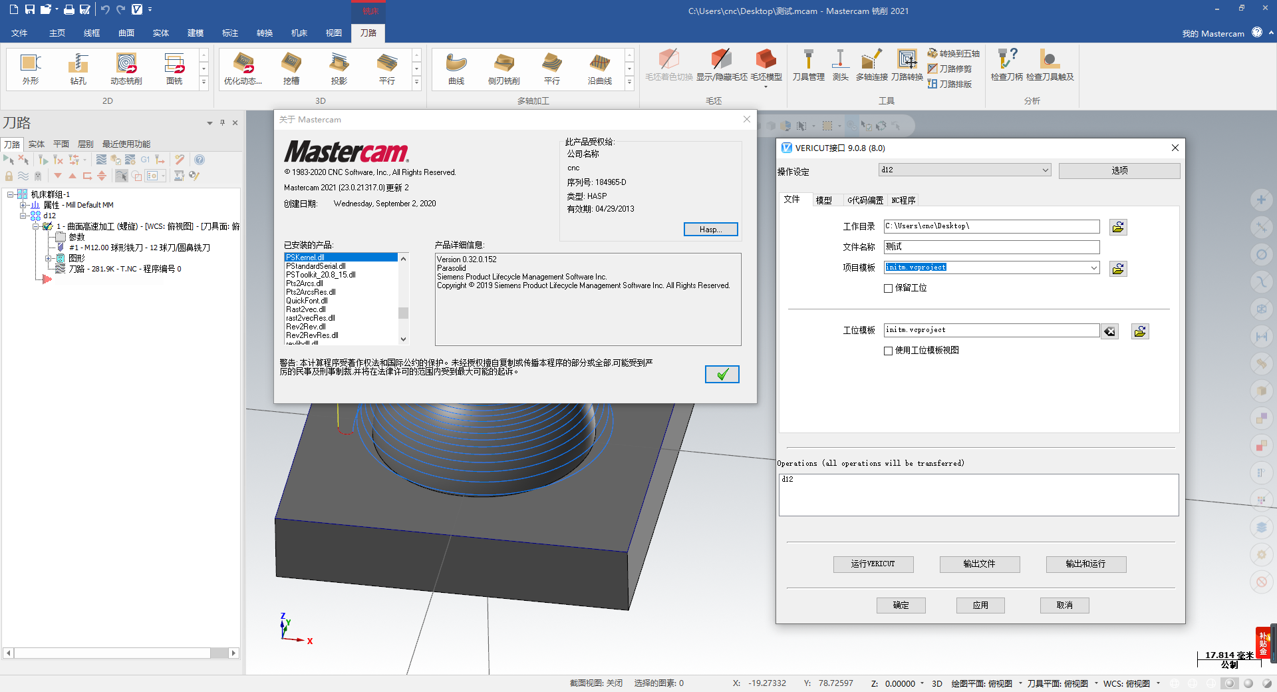Browse for working directory folder icon

1118,227
